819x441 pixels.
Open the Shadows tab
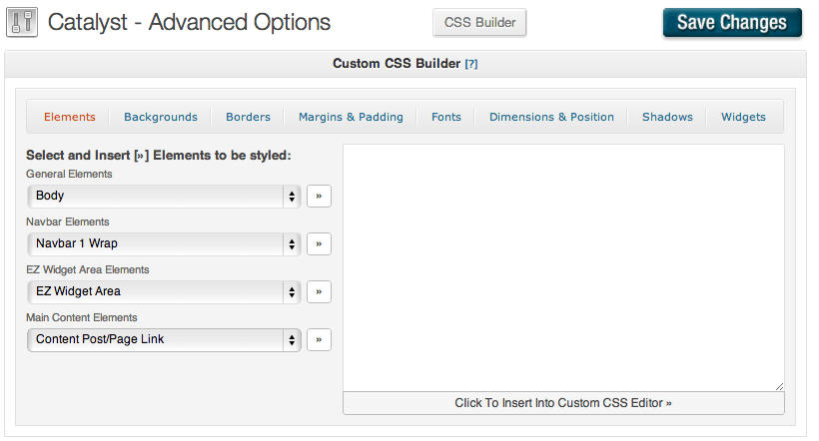(667, 117)
